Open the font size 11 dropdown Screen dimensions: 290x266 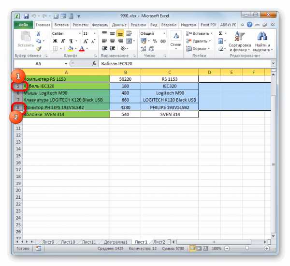click(x=95, y=33)
